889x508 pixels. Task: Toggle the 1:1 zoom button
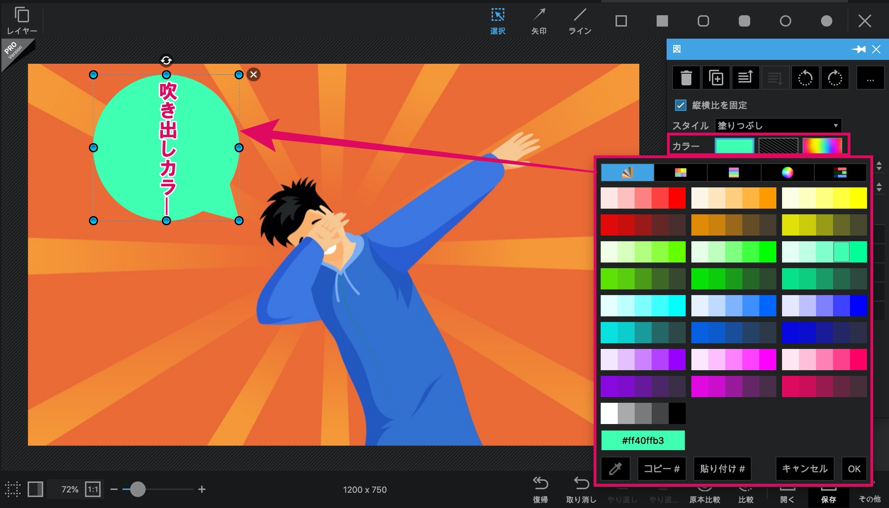93,489
